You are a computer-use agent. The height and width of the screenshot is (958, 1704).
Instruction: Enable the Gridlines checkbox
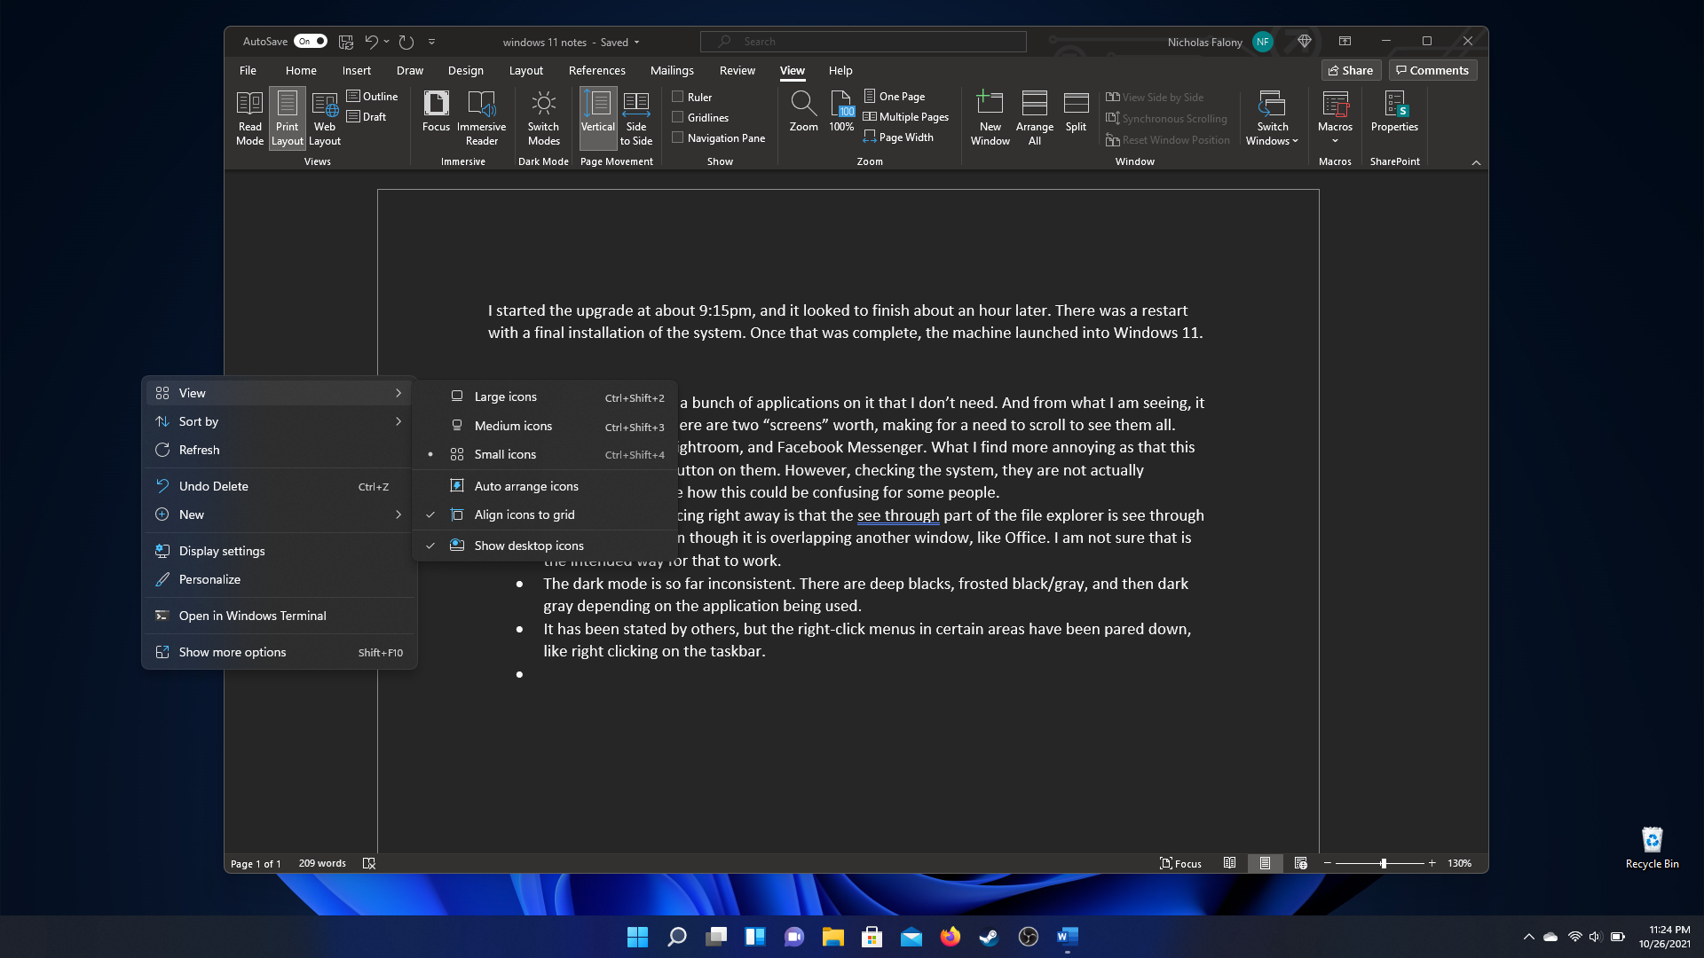point(678,117)
